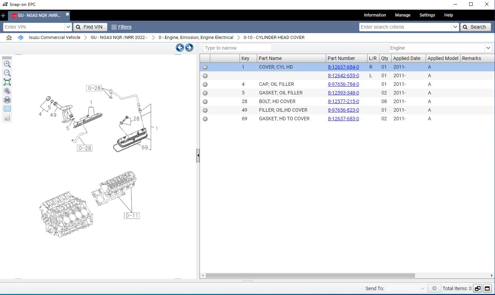Click the horizontal scrollbar of parts table

(310, 275)
